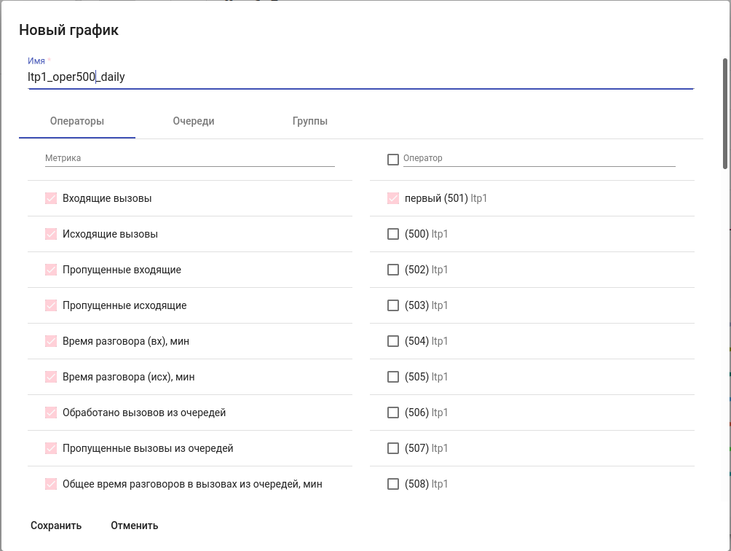The width and height of the screenshot is (731, 551).
Task: Select operator (500) ltp1 checkbox
Action: pyautogui.click(x=393, y=234)
